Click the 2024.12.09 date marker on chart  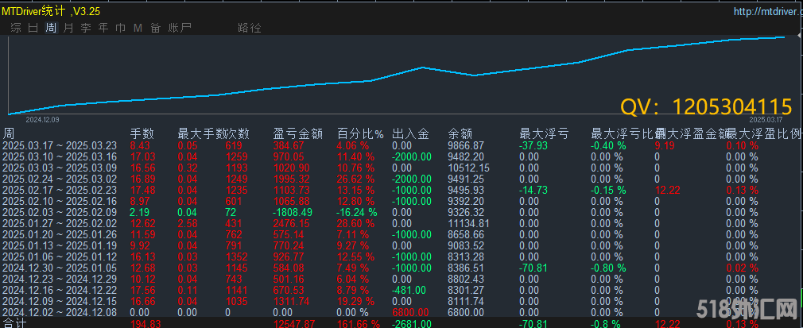coord(42,119)
